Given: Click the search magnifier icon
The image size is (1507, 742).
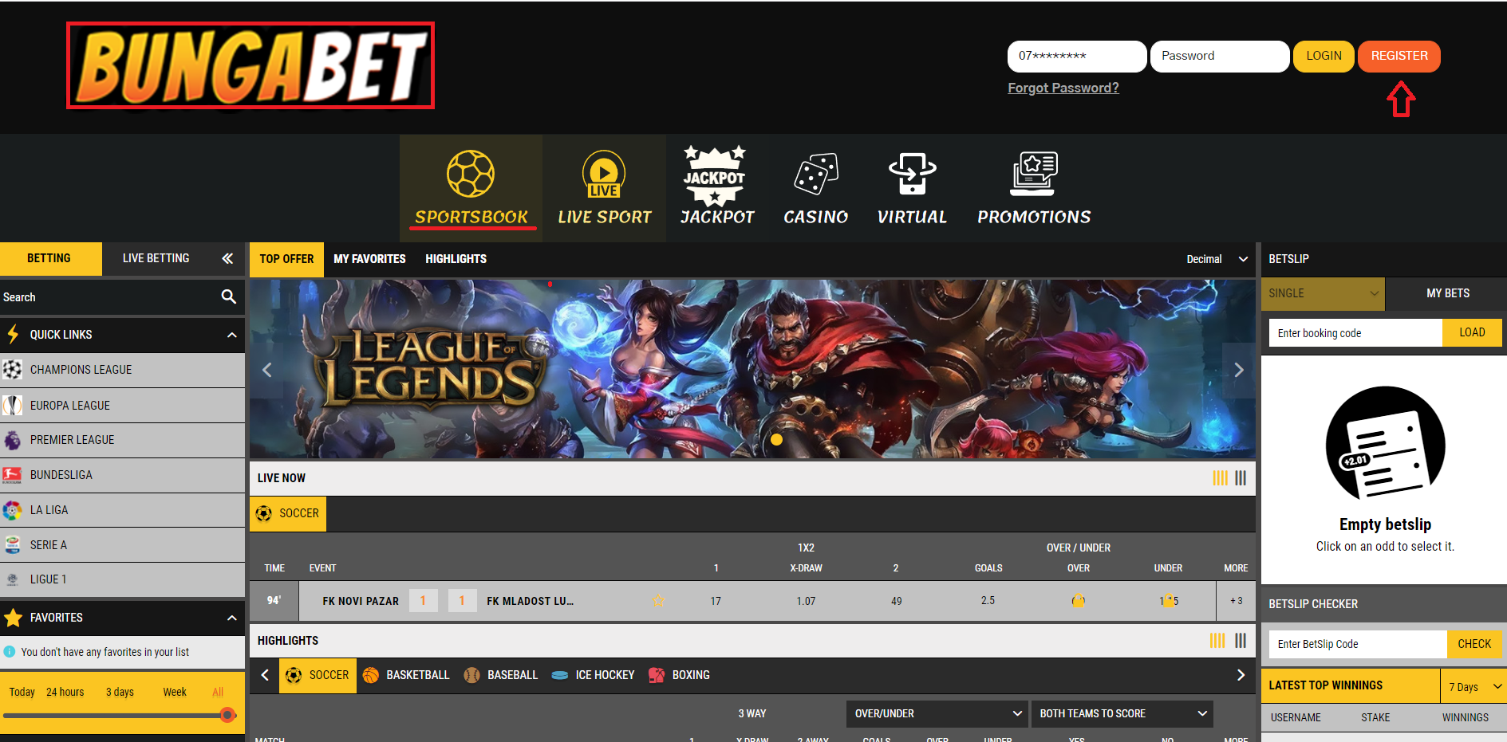Looking at the screenshot, I should tap(228, 296).
